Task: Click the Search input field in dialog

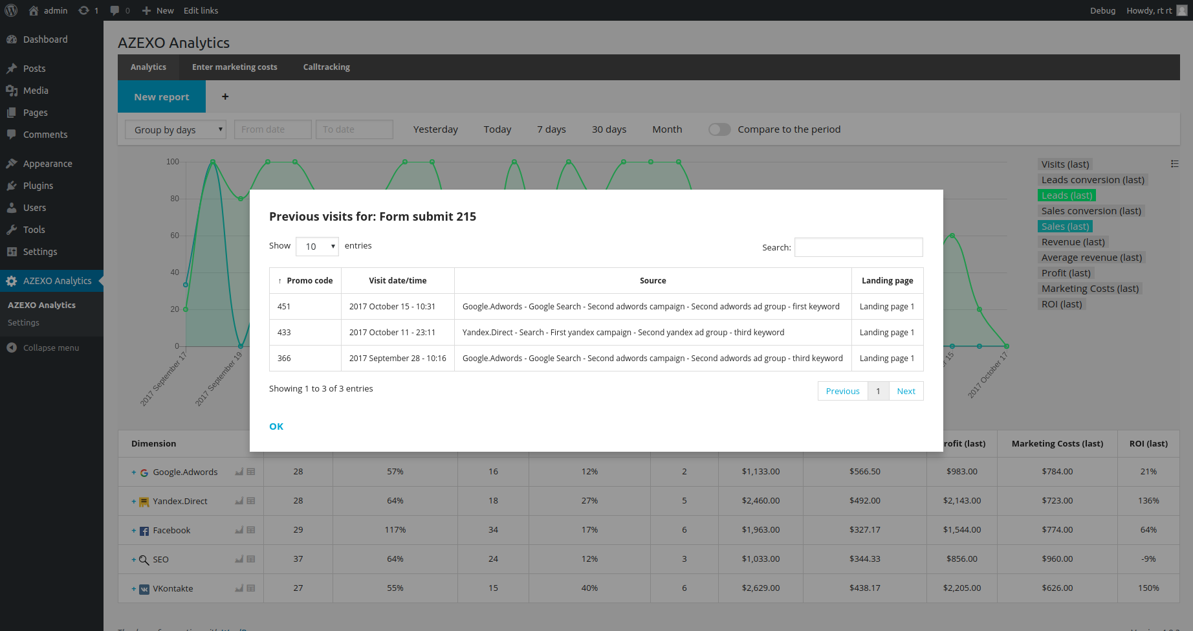Action: [858, 247]
